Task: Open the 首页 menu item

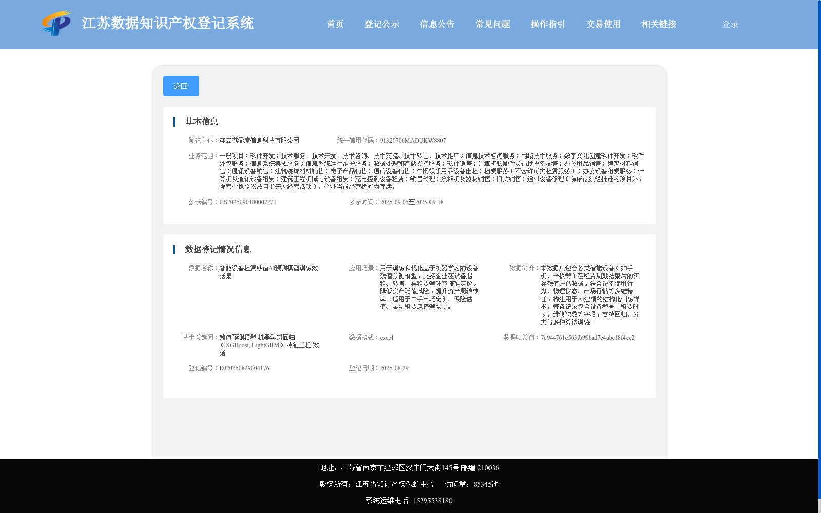Action: click(336, 24)
